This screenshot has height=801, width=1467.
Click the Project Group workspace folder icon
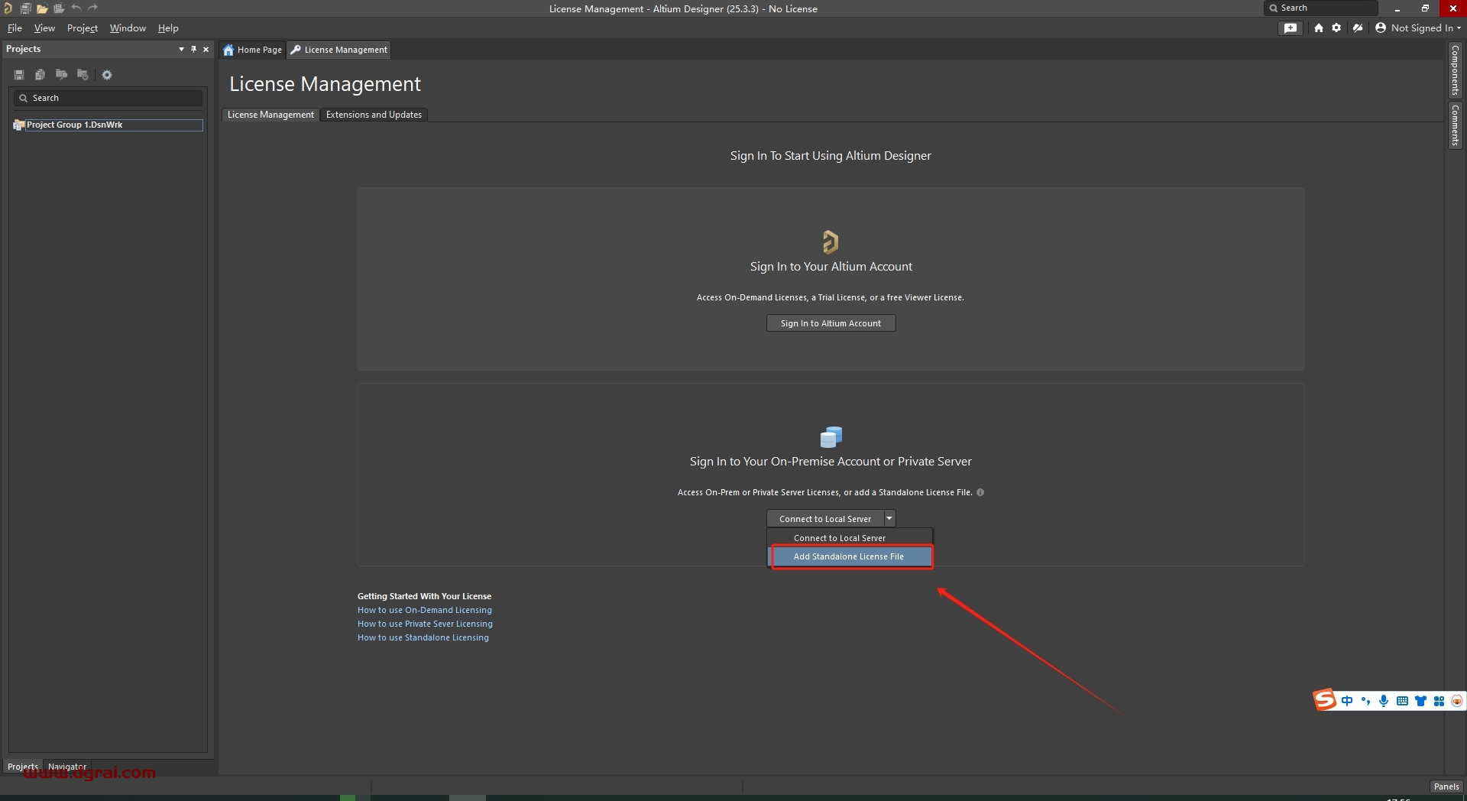click(19, 125)
